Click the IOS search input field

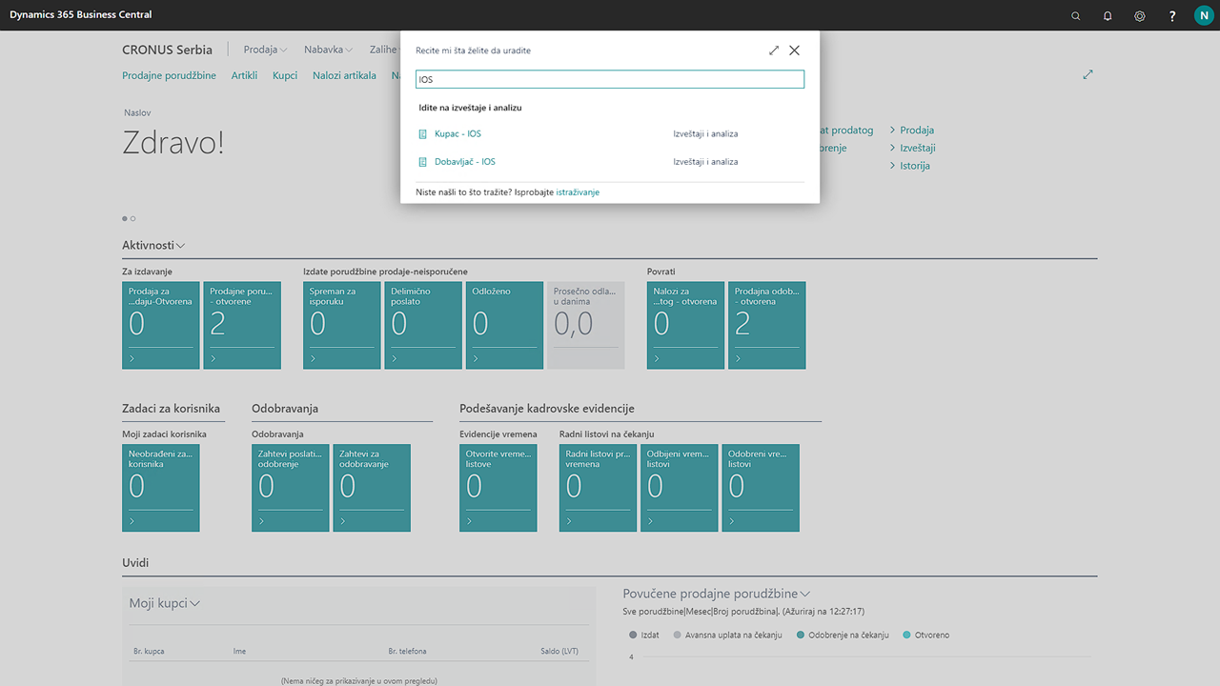click(x=610, y=80)
